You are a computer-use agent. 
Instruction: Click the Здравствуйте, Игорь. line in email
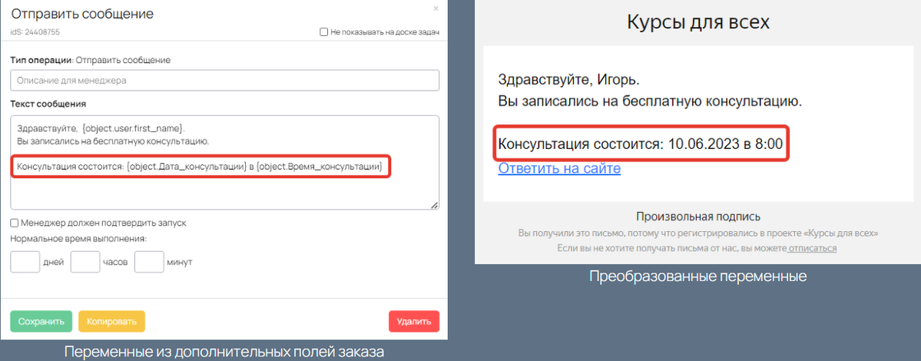pyautogui.click(x=568, y=79)
